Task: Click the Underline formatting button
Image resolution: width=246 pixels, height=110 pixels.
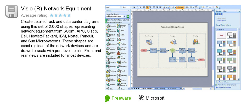Action: (x=140, y=7)
